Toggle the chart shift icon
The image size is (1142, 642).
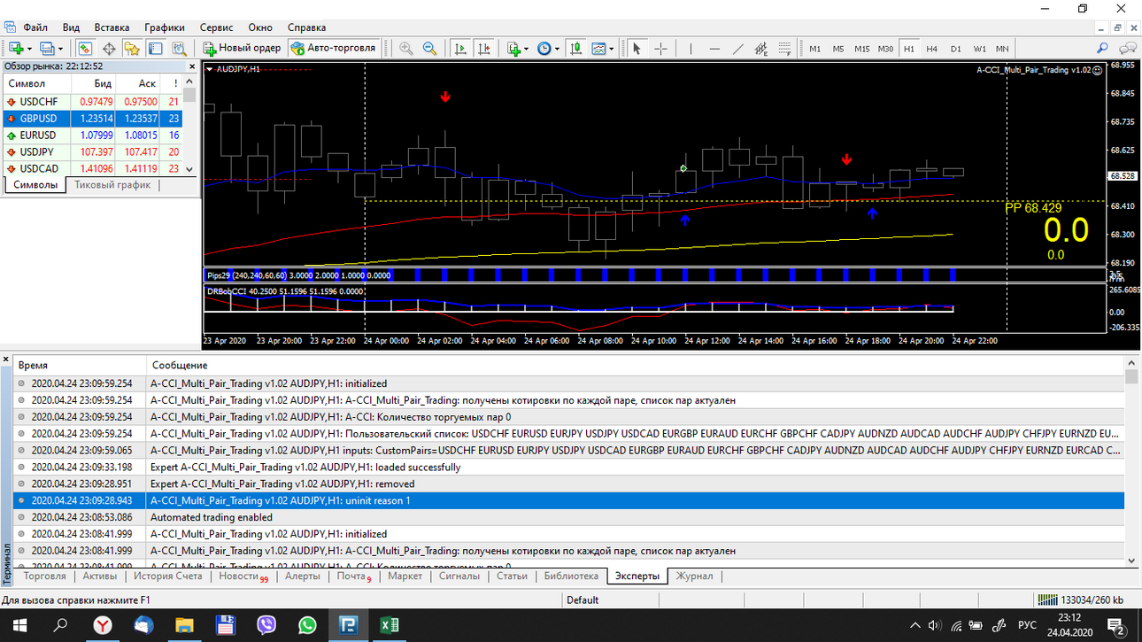(x=483, y=49)
